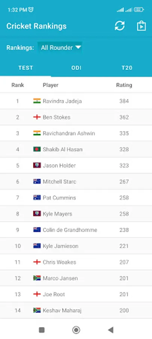Tap the Rating column header
This screenshot has height=339, width=152.
124,85
